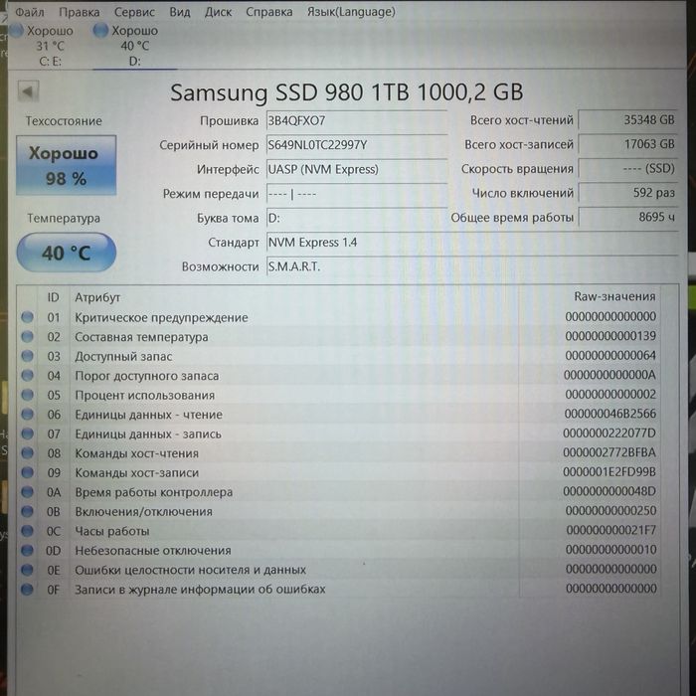Open the Язык(Language) menu
This screenshot has width=696, height=696.
tap(351, 12)
